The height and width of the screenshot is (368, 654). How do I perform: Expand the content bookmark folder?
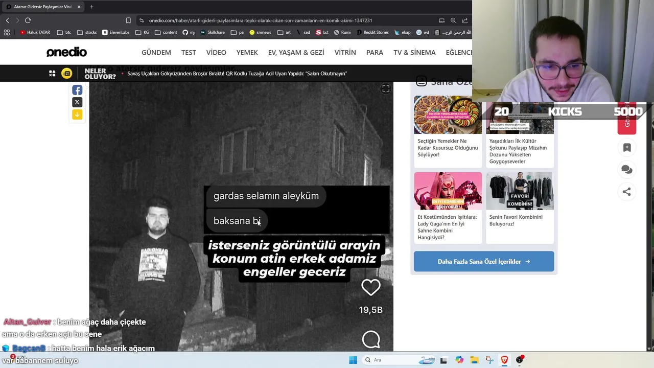point(166,32)
